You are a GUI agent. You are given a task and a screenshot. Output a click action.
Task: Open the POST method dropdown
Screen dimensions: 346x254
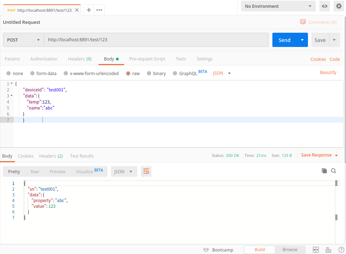(23, 40)
